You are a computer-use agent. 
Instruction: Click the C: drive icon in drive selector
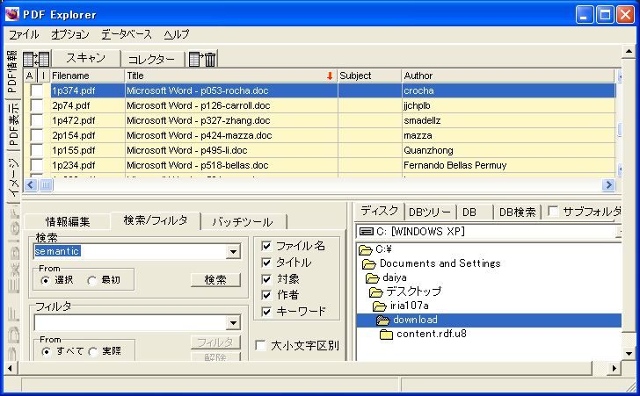click(x=367, y=232)
